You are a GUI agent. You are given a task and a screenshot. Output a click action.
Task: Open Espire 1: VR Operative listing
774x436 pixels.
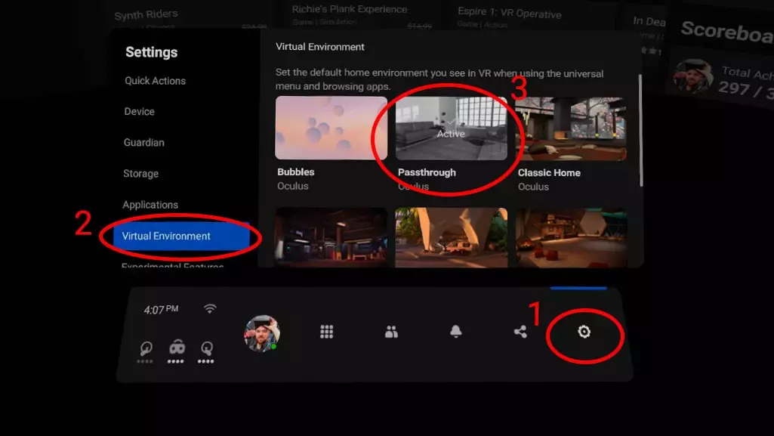(510, 12)
